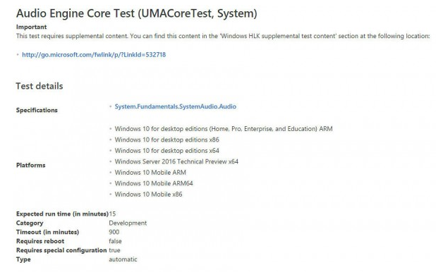443x272 pixels.
Task: Click the Test details heading
Action: click(40, 86)
